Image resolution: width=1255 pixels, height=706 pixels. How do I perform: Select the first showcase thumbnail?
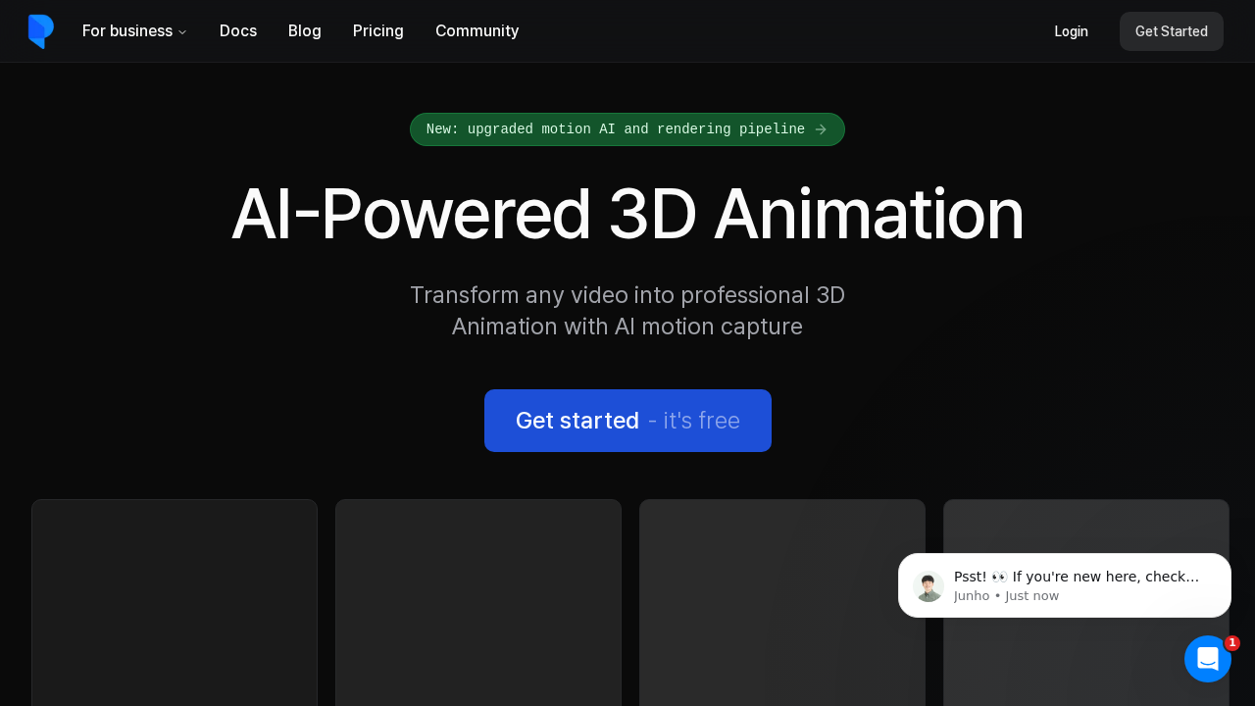click(x=175, y=602)
